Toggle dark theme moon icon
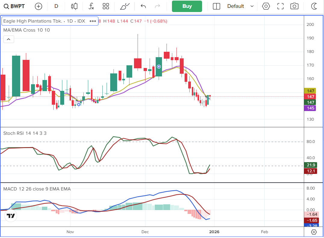 [x=314, y=6]
